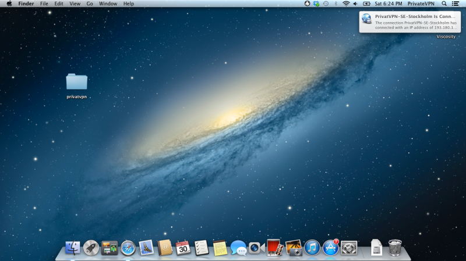Open the Trash in the Dock
The height and width of the screenshot is (261, 466).
tap(395, 248)
